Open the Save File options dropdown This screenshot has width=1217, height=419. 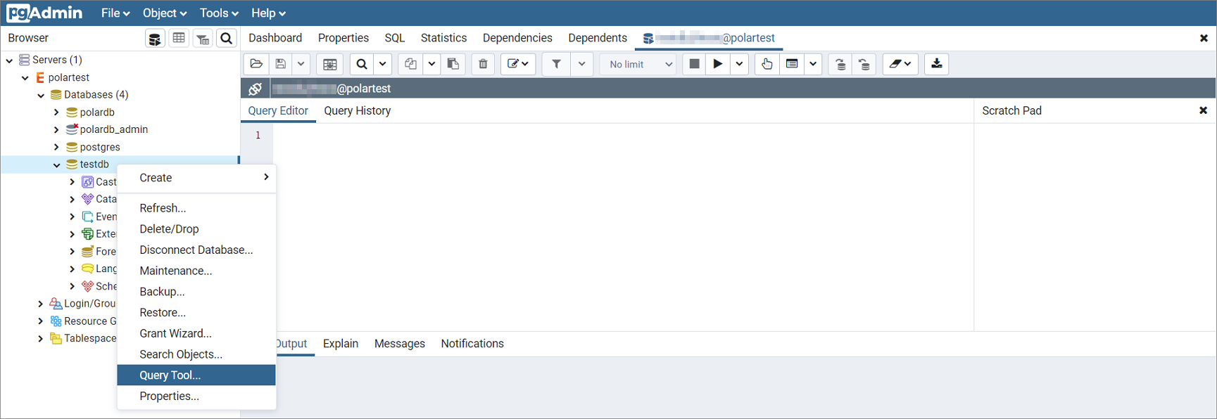[x=301, y=64]
